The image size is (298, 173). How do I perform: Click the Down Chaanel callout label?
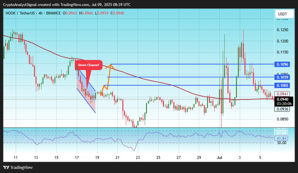(88, 65)
